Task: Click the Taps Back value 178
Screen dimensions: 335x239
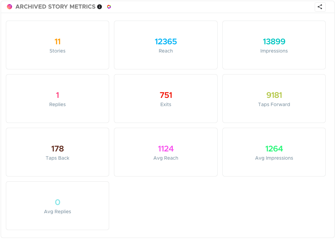Action: (x=57, y=149)
